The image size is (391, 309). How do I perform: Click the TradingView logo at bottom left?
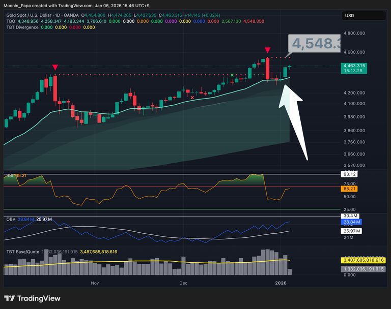(x=32, y=298)
